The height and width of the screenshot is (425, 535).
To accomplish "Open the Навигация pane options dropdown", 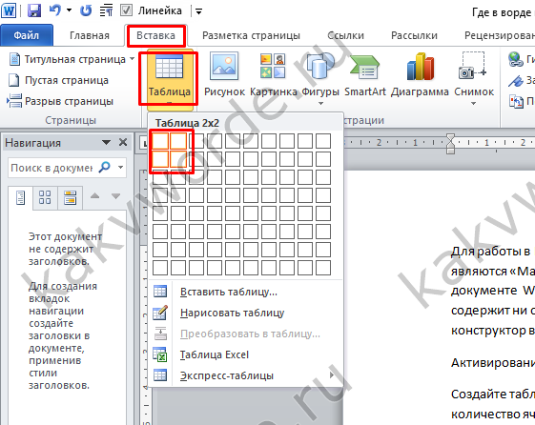I will click(x=106, y=143).
